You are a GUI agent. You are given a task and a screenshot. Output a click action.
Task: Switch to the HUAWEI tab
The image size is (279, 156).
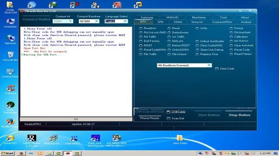pyautogui.click(x=173, y=17)
